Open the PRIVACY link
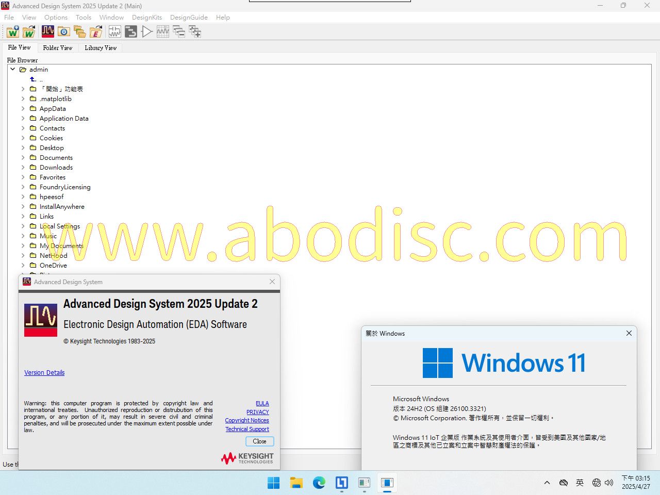Image resolution: width=660 pixels, height=495 pixels. 258,412
